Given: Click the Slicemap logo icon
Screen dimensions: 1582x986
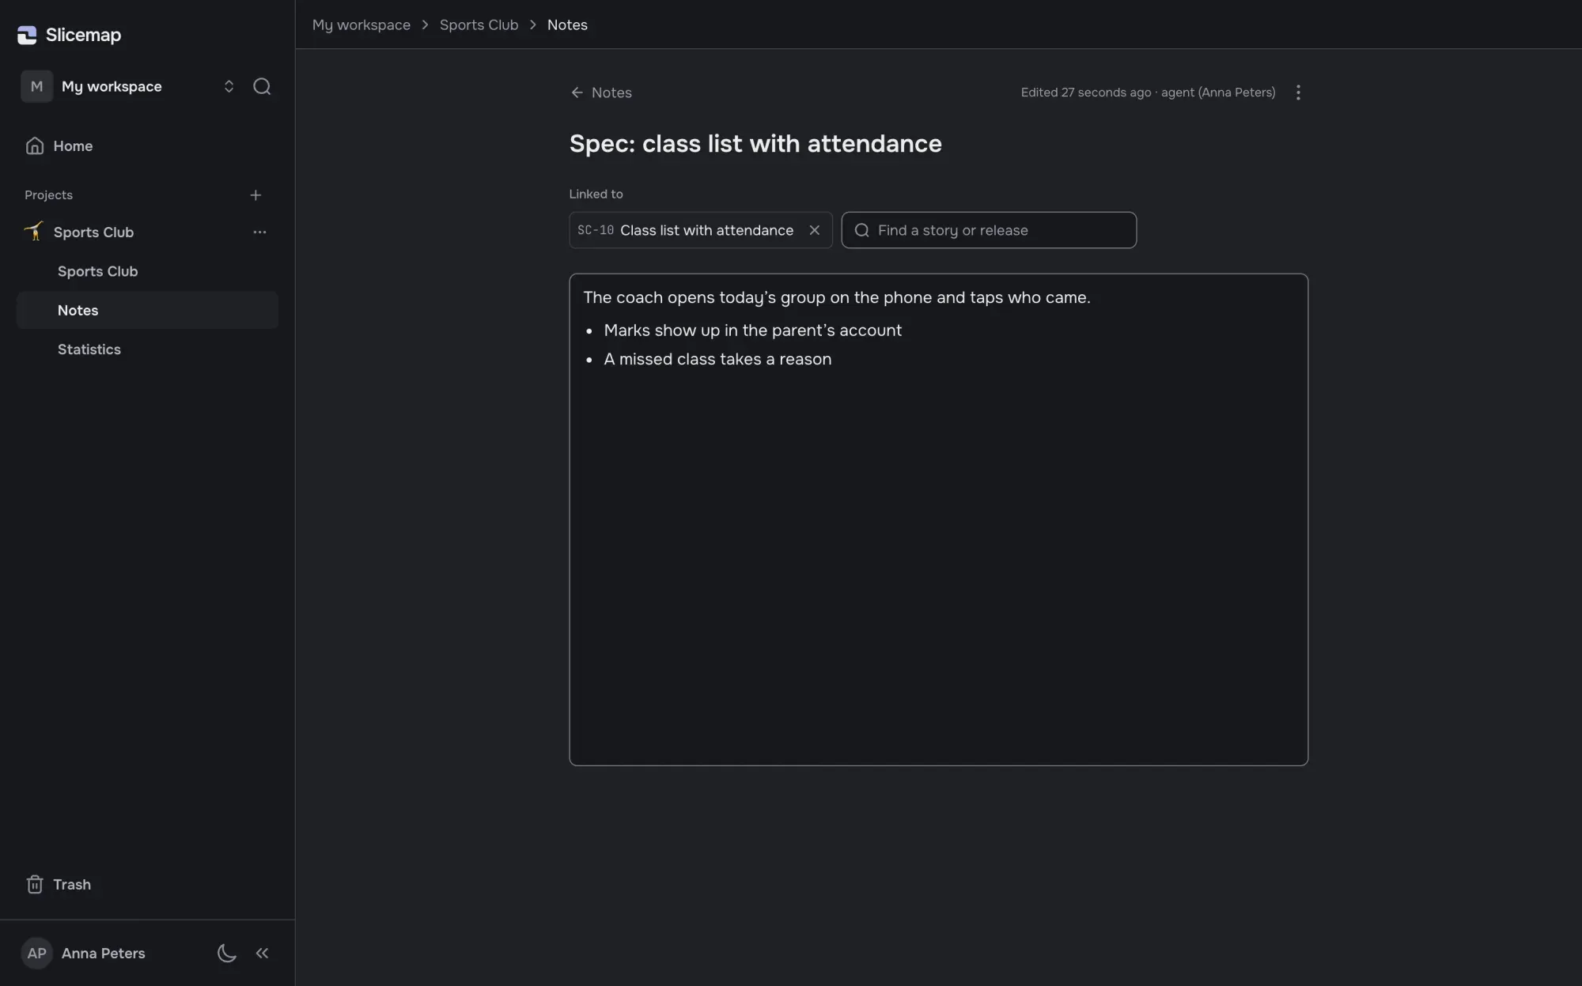Looking at the screenshot, I should click(27, 35).
